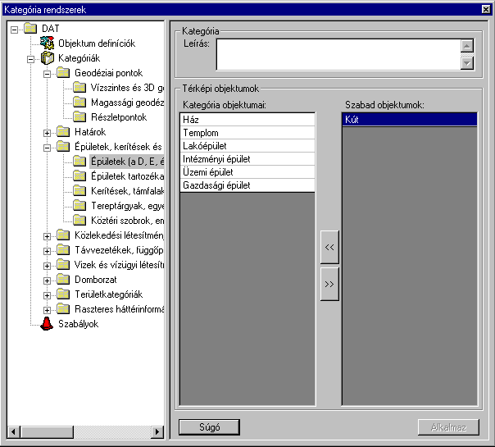Click the Objektum definíciók icon
The width and height of the screenshot is (495, 447).
tap(48, 43)
